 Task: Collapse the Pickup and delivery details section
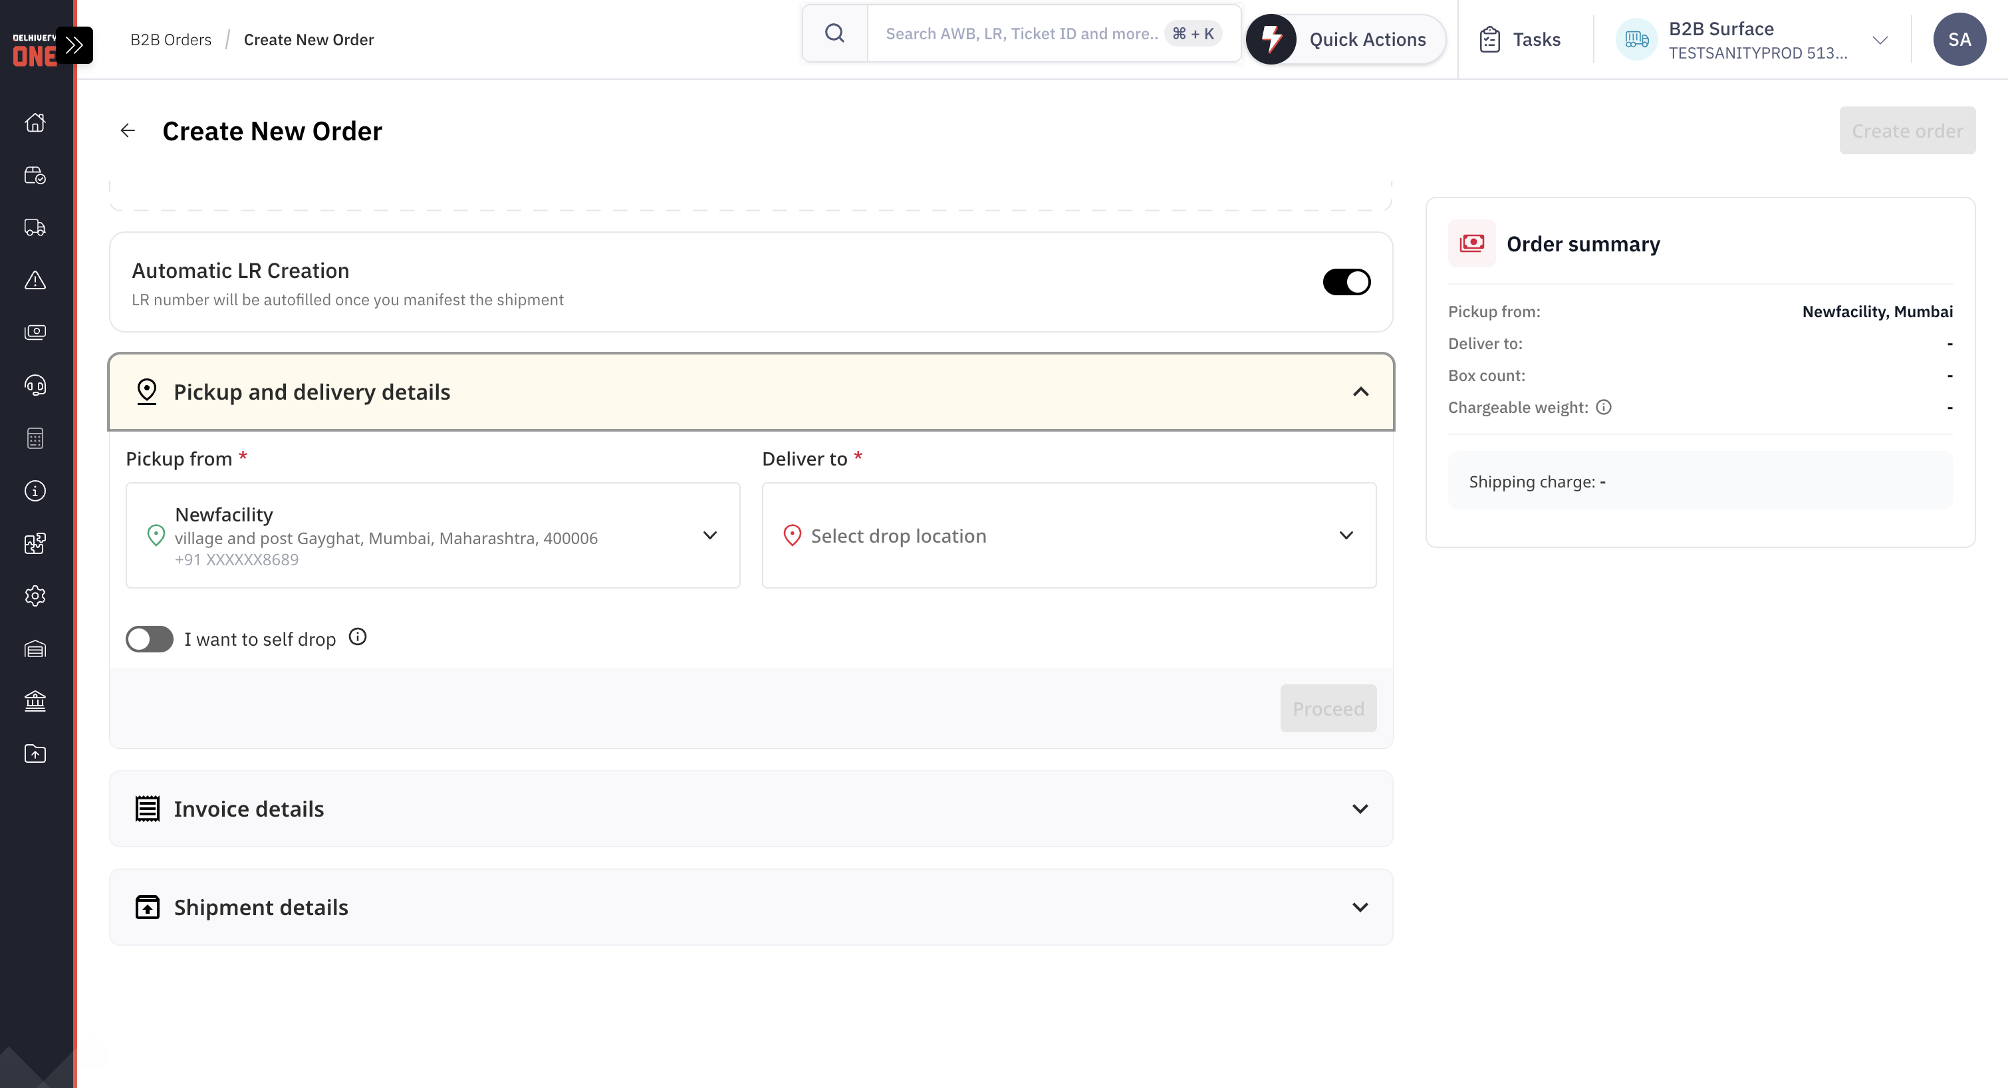click(x=1361, y=392)
